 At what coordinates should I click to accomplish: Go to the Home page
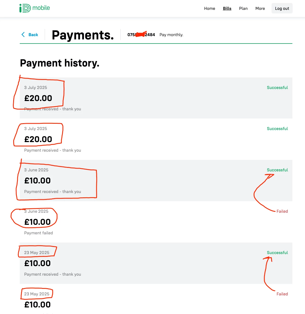coord(210,8)
